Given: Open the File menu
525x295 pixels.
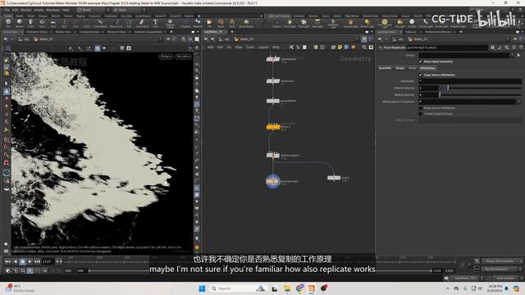Looking at the screenshot, I should pyautogui.click(x=7, y=10).
